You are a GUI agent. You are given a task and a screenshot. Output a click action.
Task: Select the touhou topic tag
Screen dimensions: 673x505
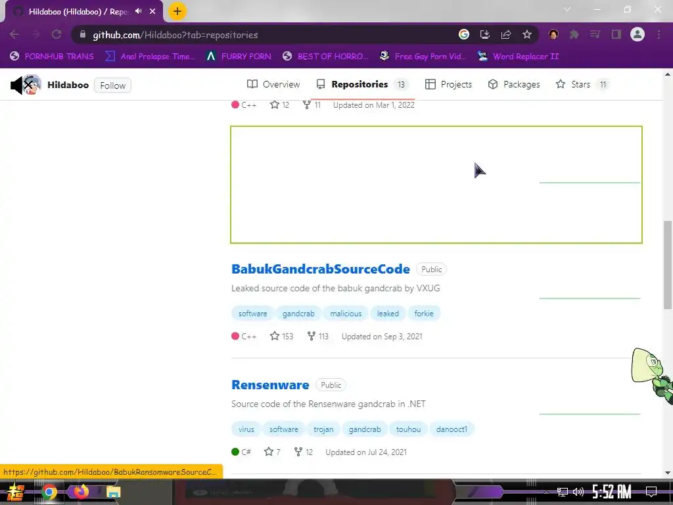click(408, 429)
